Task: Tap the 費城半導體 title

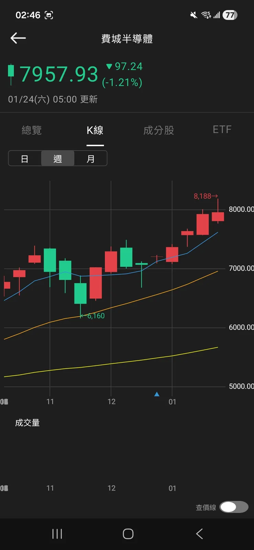Action: click(127, 39)
